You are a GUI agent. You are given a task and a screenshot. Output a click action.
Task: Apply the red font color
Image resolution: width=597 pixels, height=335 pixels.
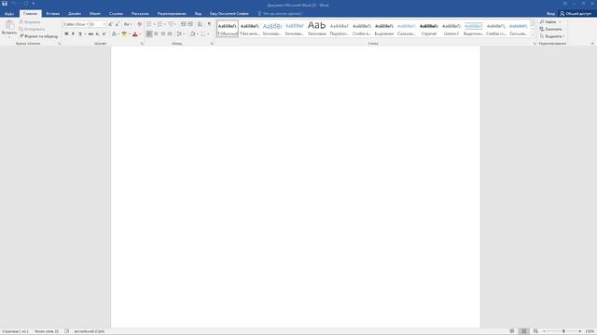(134, 34)
